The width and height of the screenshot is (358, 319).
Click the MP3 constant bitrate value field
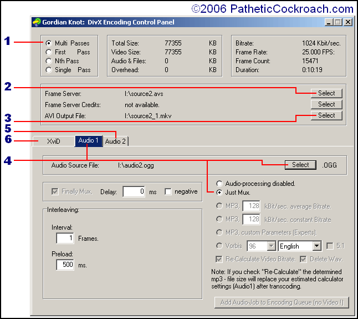[x=252, y=219]
